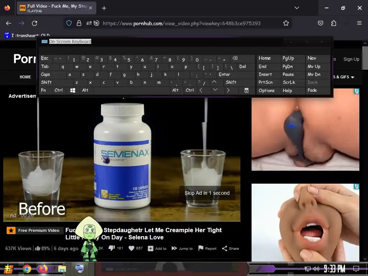This screenshot has height=276, width=368.
Task: Click the down arrow key on the on-screen keyboard
Action: (215, 90)
